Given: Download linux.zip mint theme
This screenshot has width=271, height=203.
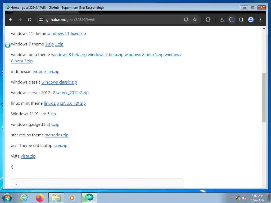Looking at the screenshot, I should coord(51,103).
